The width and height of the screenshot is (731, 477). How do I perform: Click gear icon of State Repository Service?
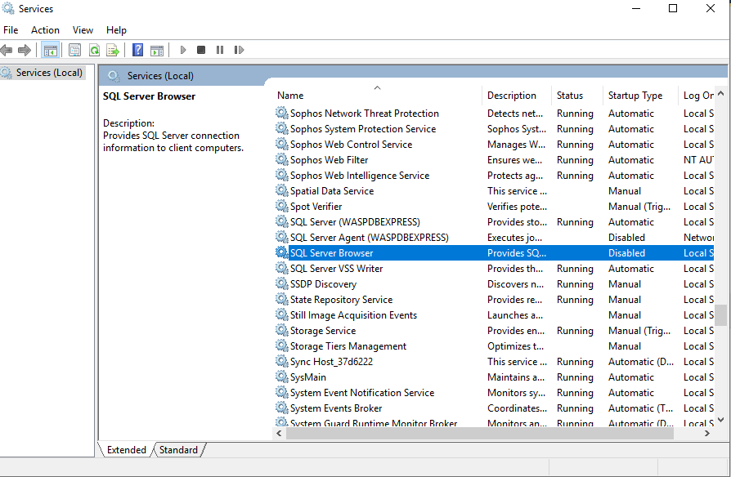[281, 299]
